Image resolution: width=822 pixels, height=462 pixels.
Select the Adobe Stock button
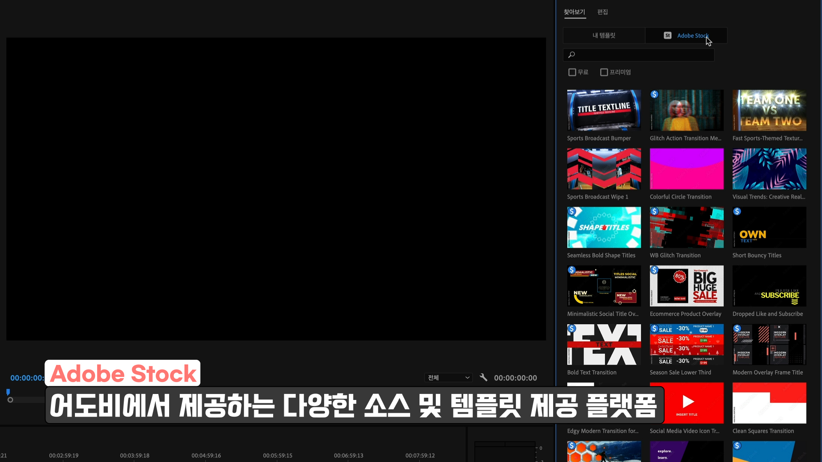point(686,36)
